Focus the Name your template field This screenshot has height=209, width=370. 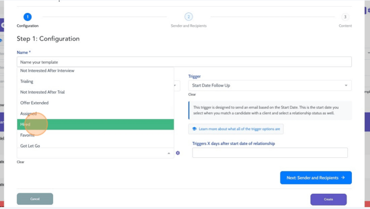tap(184, 62)
